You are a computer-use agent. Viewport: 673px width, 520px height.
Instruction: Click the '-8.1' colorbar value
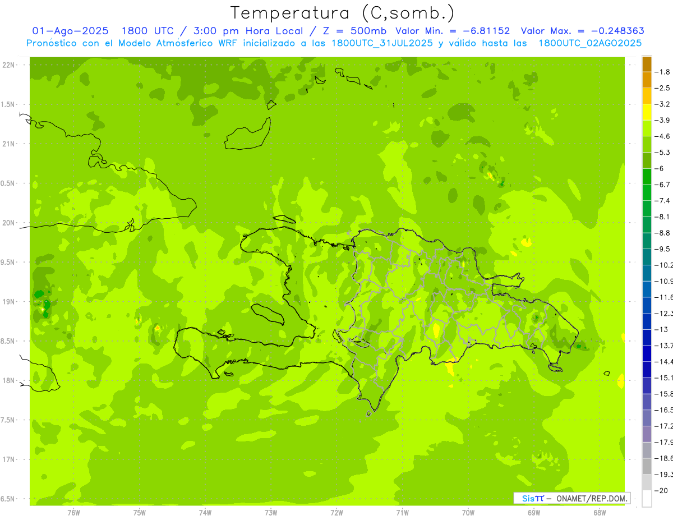pos(662,217)
